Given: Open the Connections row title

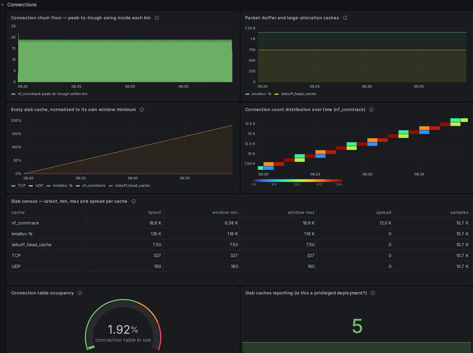Looking at the screenshot, I should [22, 5].
